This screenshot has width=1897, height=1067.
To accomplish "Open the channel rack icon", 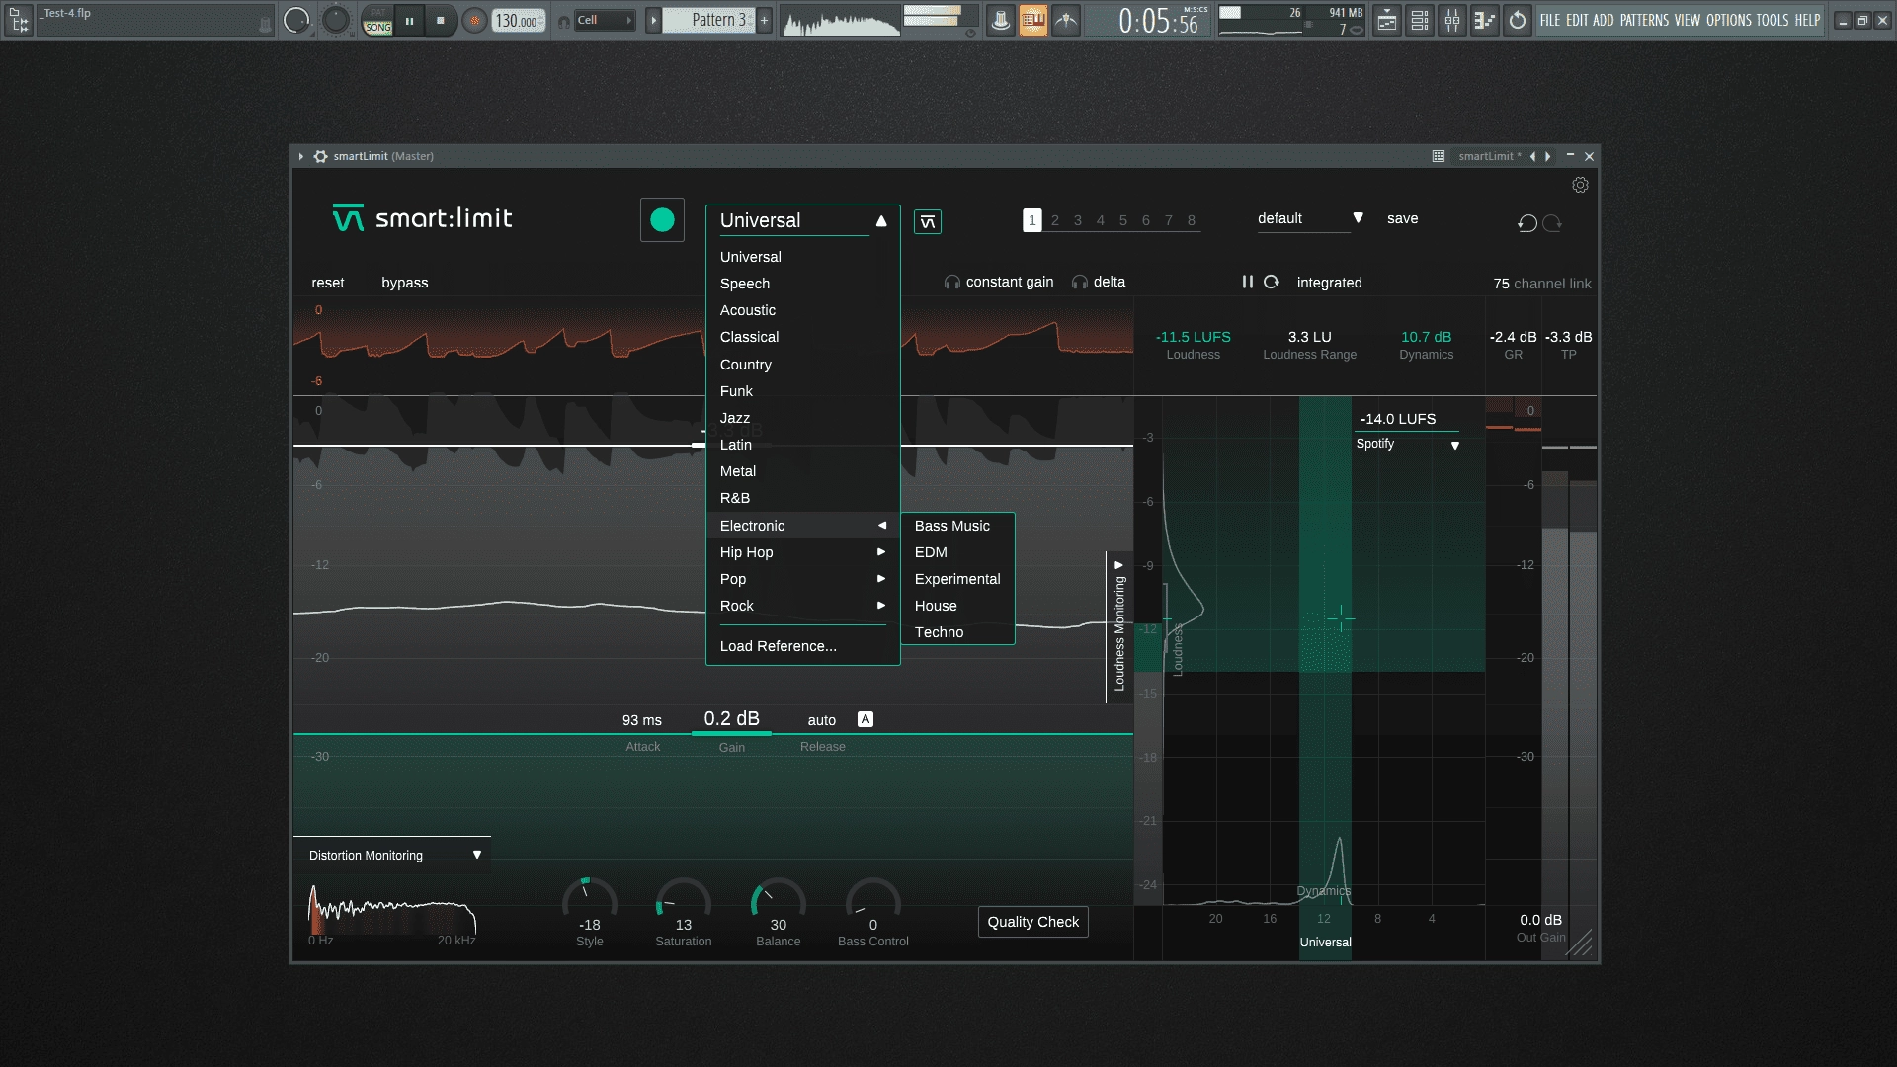I will coord(1420,20).
